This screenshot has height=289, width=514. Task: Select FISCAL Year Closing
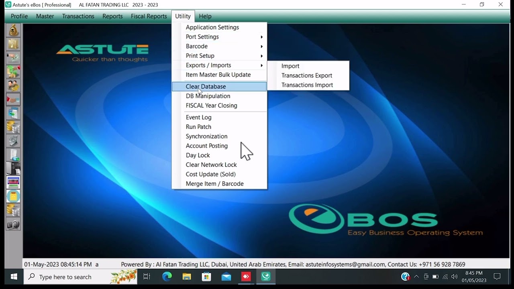click(x=219, y=106)
